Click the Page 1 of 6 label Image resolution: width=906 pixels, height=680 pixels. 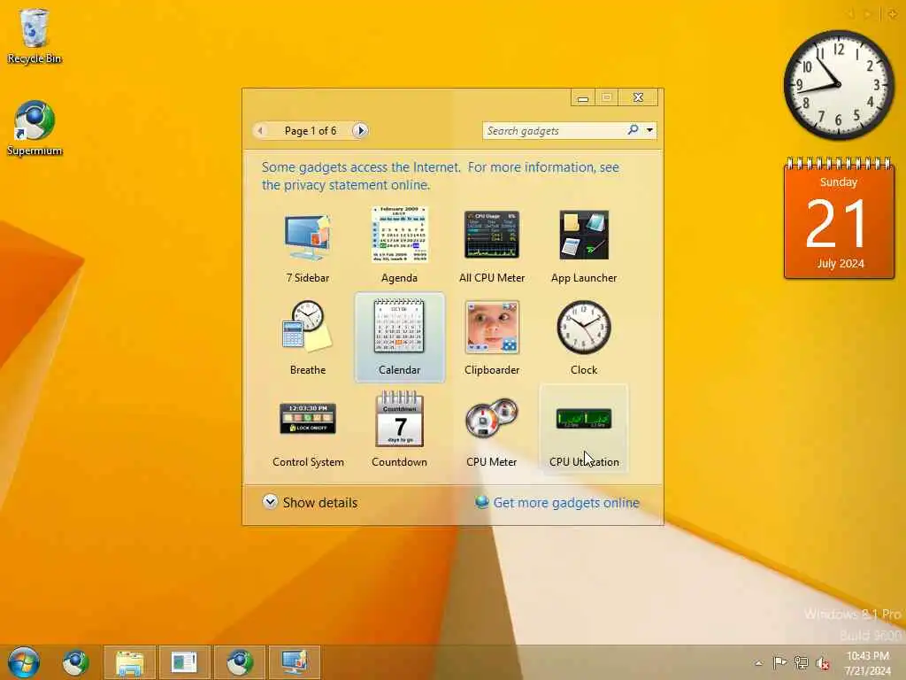(x=311, y=131)
